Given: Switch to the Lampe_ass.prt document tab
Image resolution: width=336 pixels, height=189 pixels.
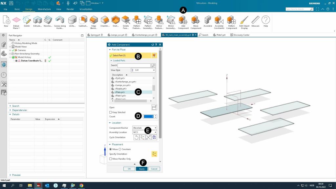Looking at the screenshot, I should coord(118,35).
